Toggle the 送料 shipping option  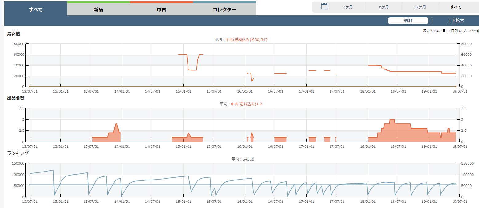[408, 21]
